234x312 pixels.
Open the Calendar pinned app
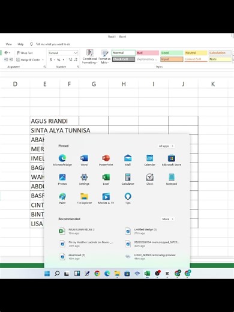pyautogui.click(x=149, y=160)
